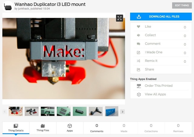Screen dimensions: 194x137
Task: Click the Remix It link
Action: [151, 61]
